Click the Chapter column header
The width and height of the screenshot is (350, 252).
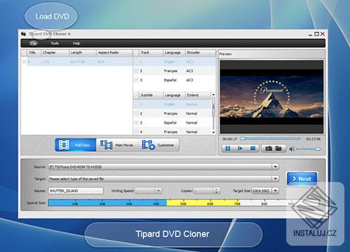[x=55, y=52]
